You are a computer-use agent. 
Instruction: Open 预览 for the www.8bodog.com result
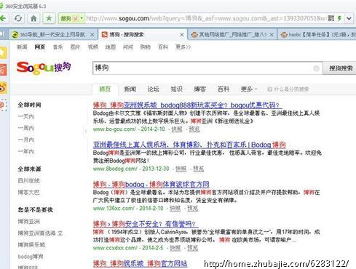click(198, 169)
